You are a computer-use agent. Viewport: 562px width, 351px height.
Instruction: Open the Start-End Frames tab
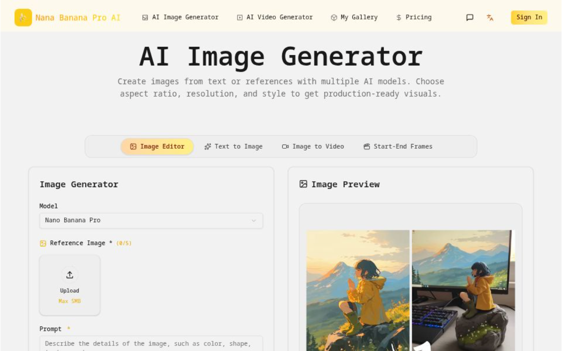pyautogui.click(x=397, y=147)
